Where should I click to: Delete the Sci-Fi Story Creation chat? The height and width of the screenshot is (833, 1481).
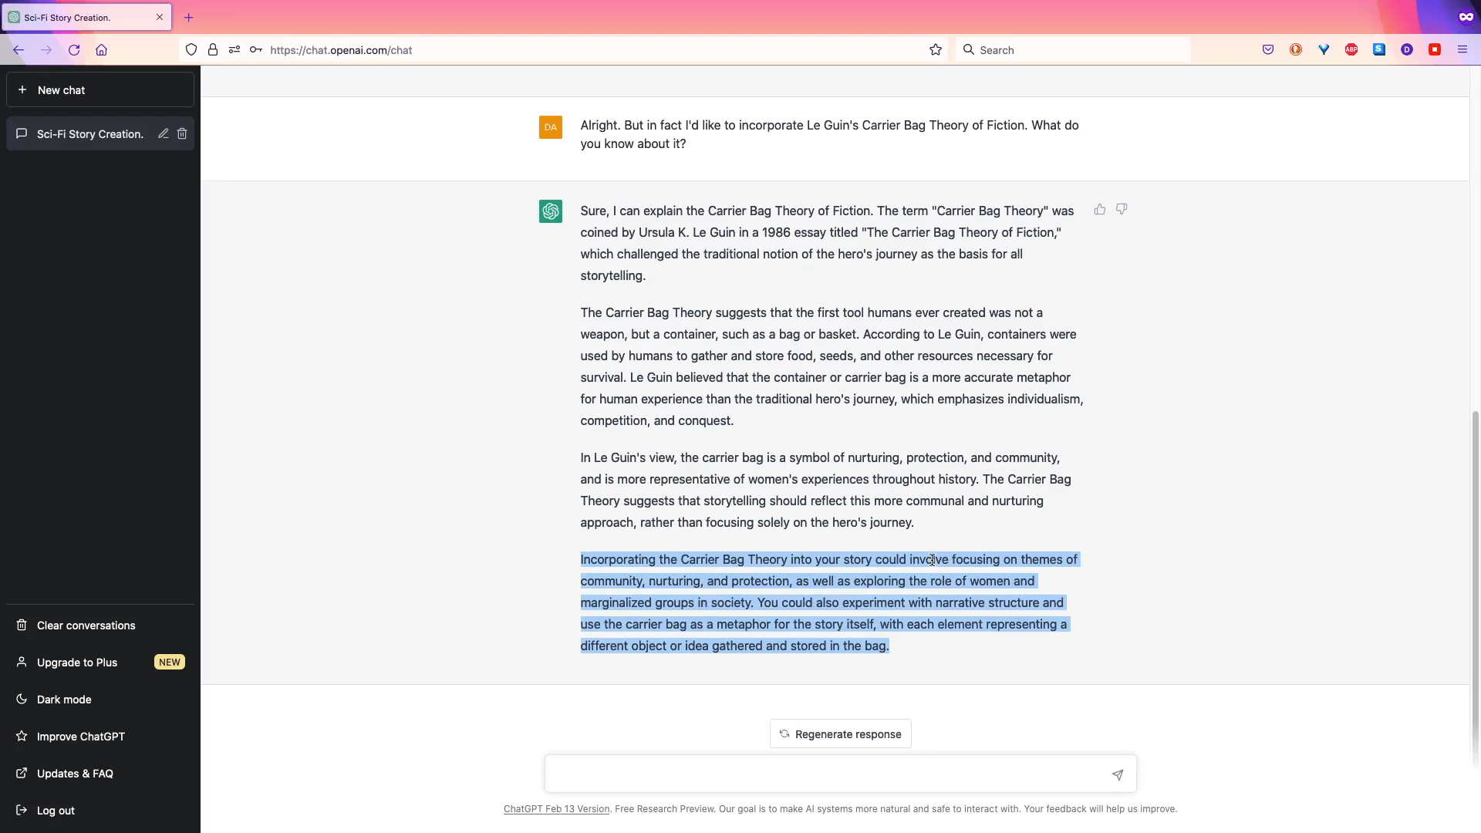[182, 133]
